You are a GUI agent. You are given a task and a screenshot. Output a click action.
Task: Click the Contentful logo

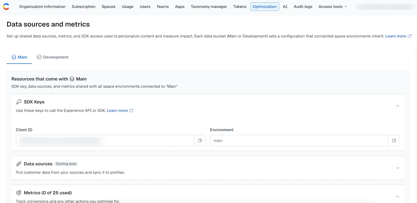[6, 6]
